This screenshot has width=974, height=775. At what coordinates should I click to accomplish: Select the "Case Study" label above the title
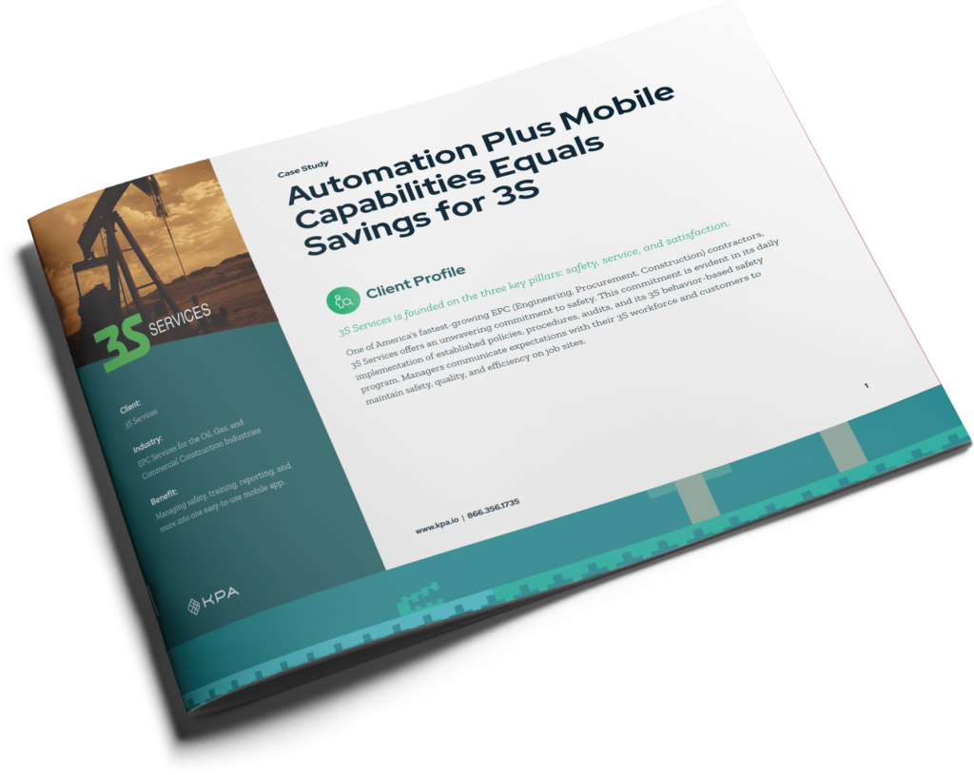(303, 169)
